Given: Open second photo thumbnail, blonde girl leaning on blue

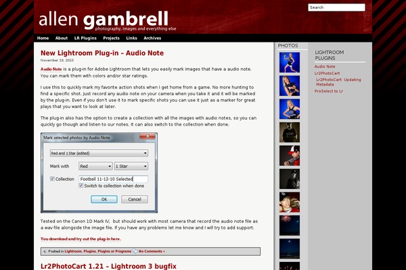Looking at the screenshot, I should (x=290, y=86).
